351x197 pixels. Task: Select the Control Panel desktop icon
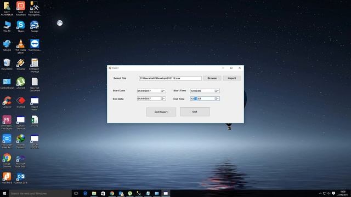[x=7, y=84]
